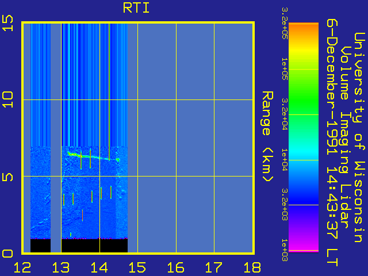368x276 pixels.
Task: Select the y-axis tick label 5
Action: tap(7, 176)
